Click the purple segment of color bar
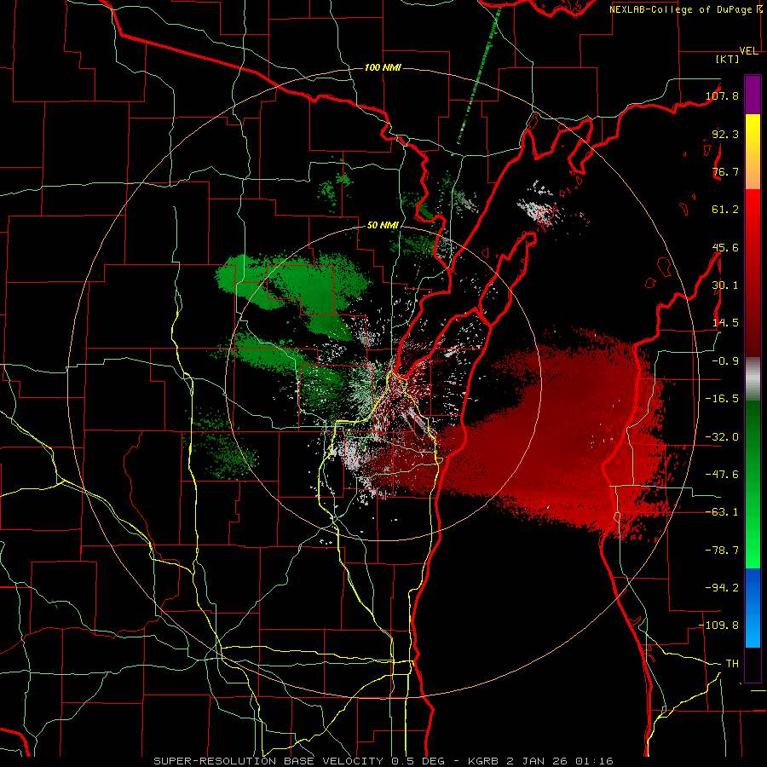The width and height of the screenshot is (767, 767). pos(753,95)
